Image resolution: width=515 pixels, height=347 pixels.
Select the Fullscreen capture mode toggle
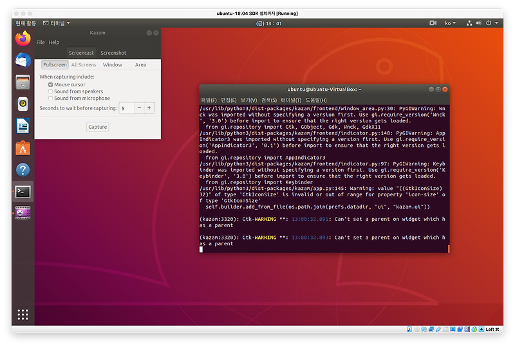(x=55, y=65)
